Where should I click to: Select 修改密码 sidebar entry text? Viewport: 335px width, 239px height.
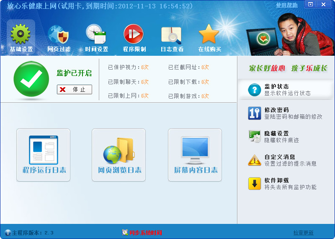point(293,113)
